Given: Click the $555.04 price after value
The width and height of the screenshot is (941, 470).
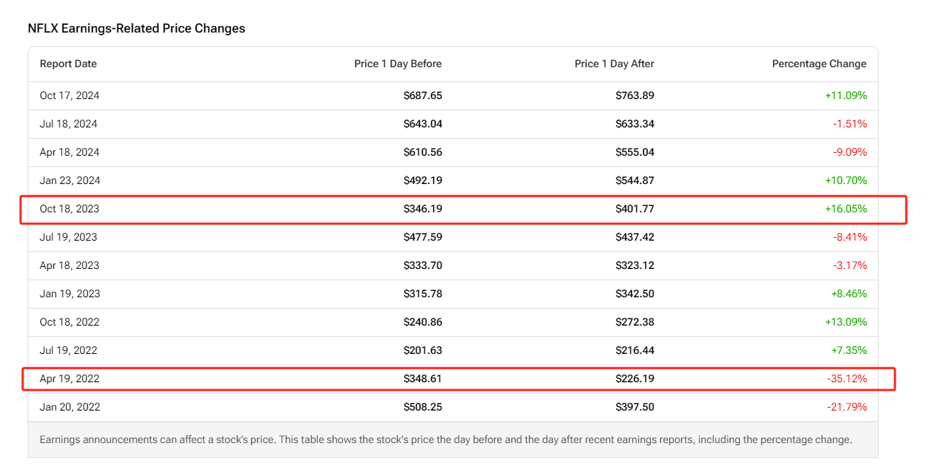Looking at the screenshot, I should 635,152.
